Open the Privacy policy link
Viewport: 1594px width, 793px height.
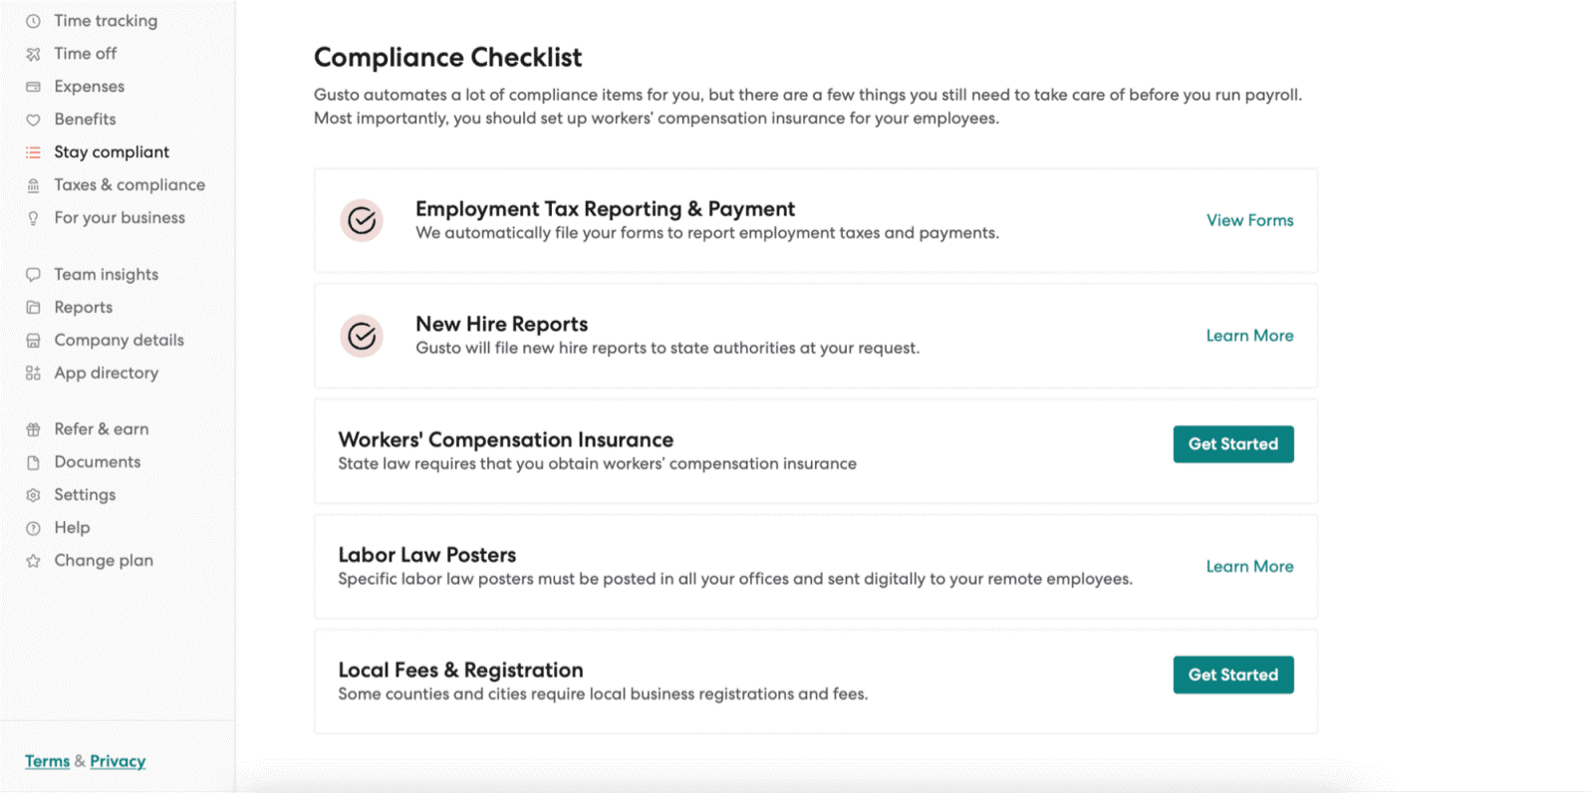(x=117, y=760)
